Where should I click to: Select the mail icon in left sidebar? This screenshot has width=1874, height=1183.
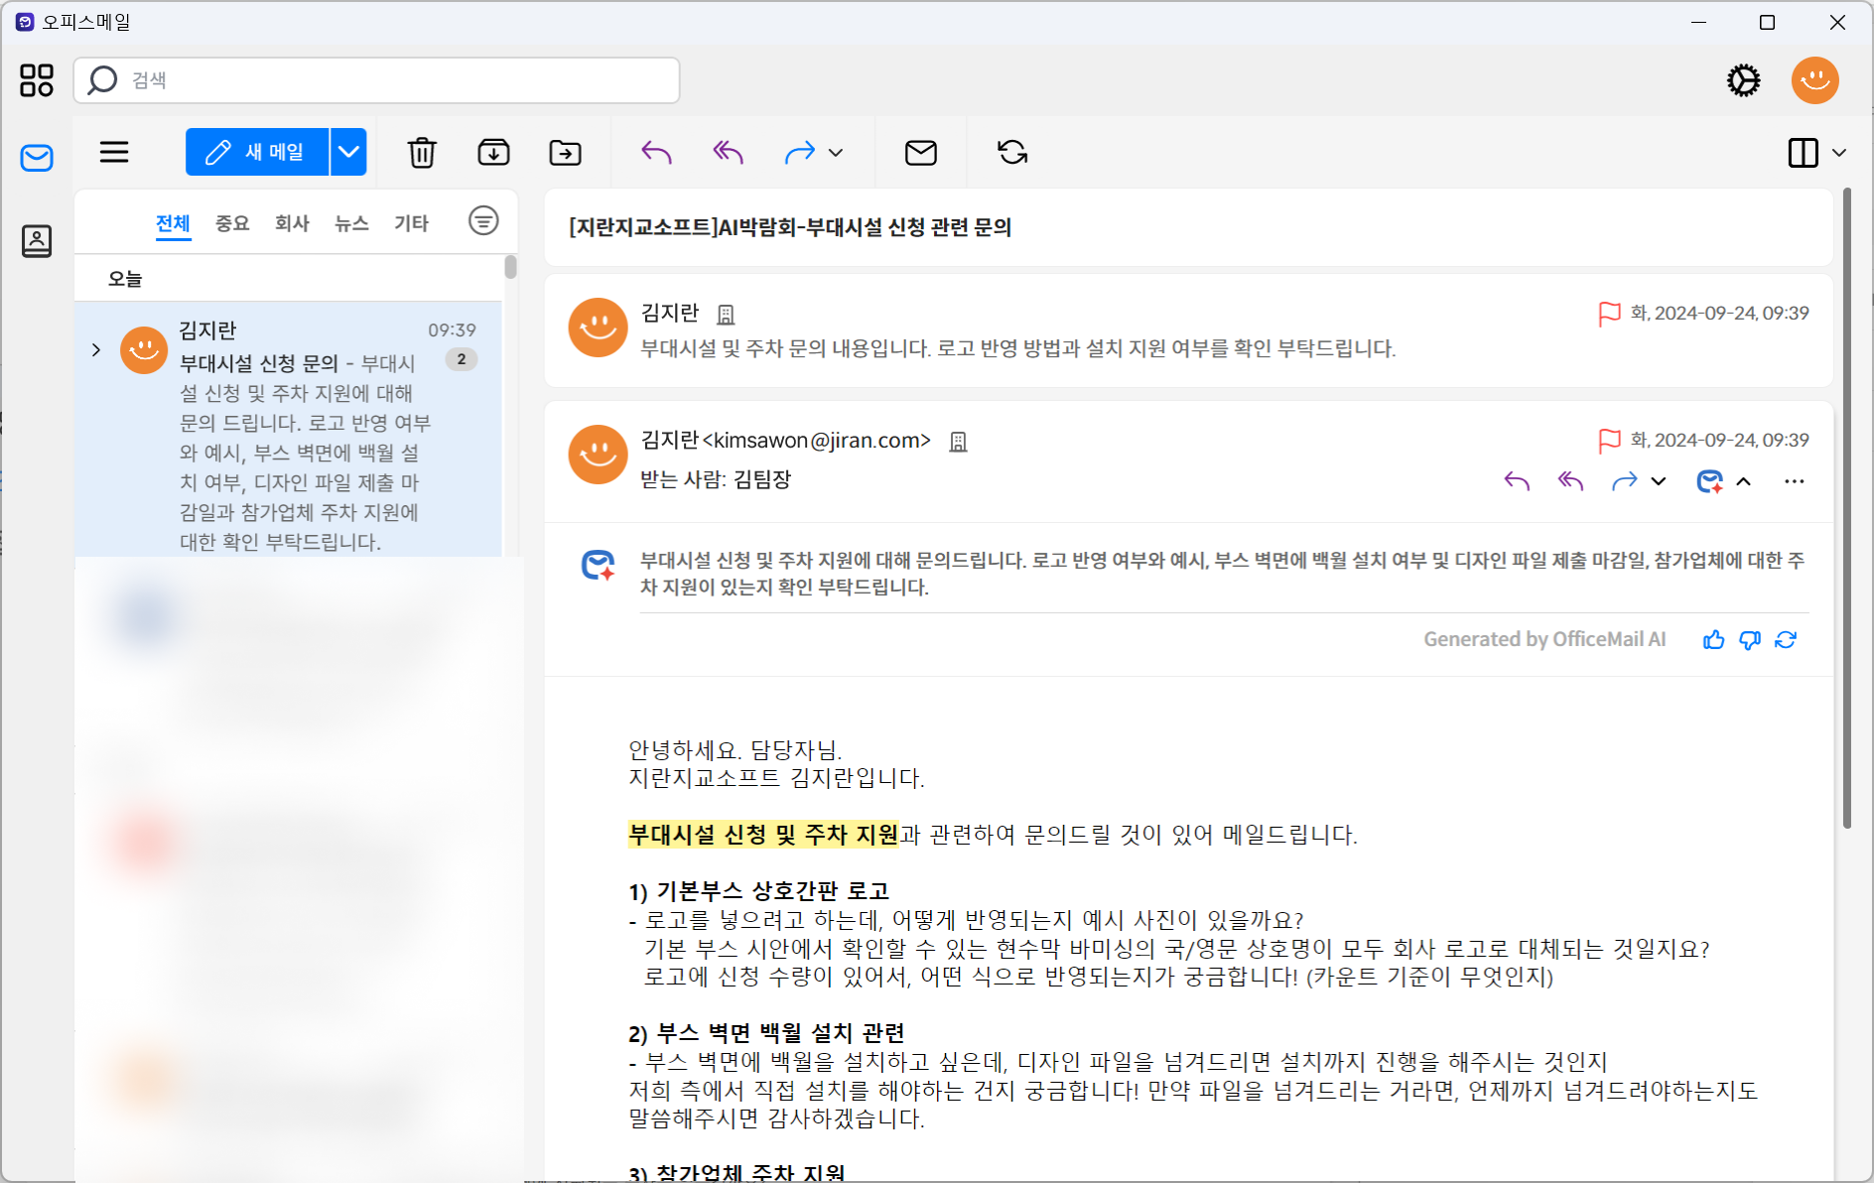pos(37,158)
